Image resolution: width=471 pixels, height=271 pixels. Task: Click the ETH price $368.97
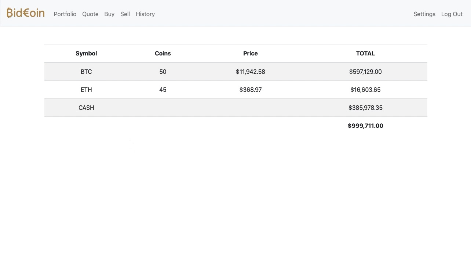coord(251,90)
